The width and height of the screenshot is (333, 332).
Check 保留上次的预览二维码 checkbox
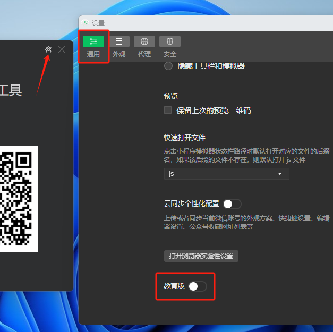(168, 110)
